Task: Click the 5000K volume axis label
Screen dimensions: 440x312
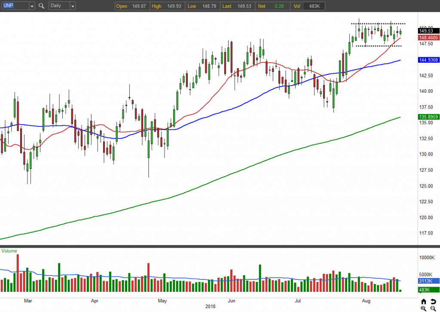Action: point(426,275)
